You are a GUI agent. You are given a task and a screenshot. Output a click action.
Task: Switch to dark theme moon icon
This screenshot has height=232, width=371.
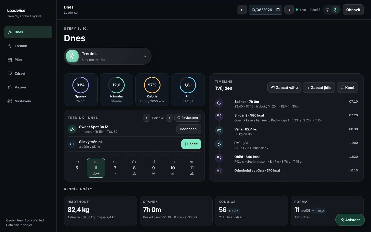point(335,10)
